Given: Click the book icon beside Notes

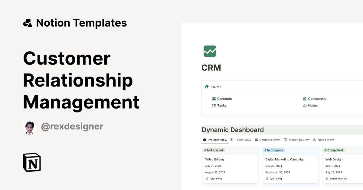Looking at the screenshot, I should pos(304,105).
